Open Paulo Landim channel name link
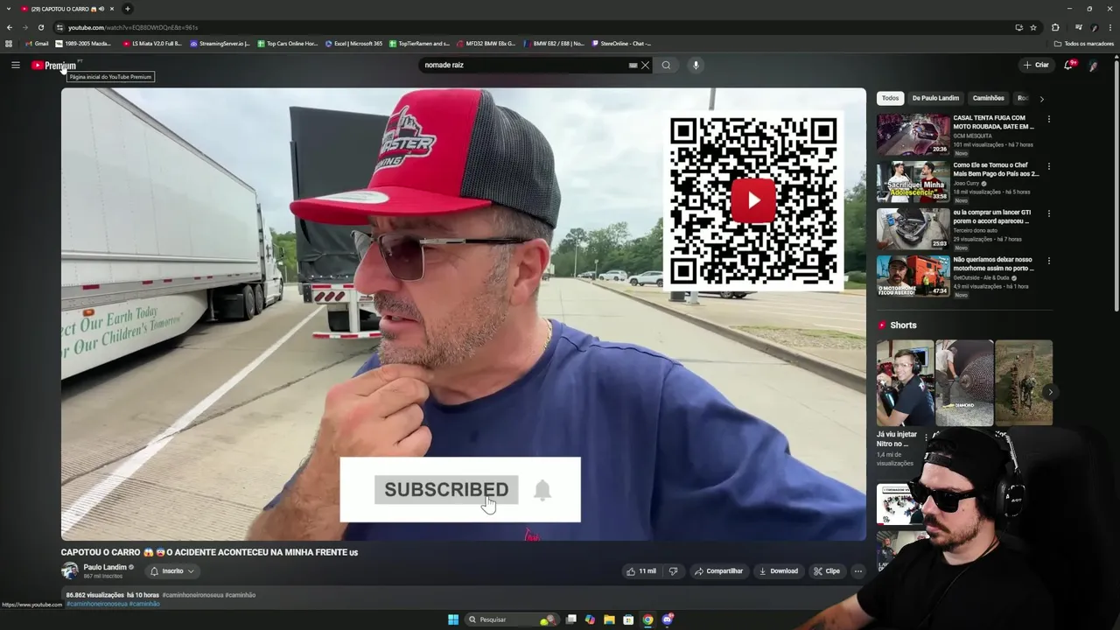This screenshot has height=630, width=1120. (105, 567)
